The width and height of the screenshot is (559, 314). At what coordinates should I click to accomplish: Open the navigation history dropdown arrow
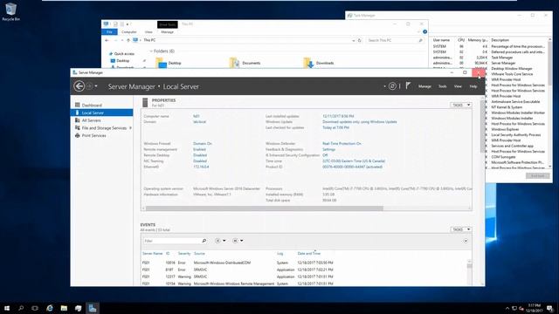(96, 86)
